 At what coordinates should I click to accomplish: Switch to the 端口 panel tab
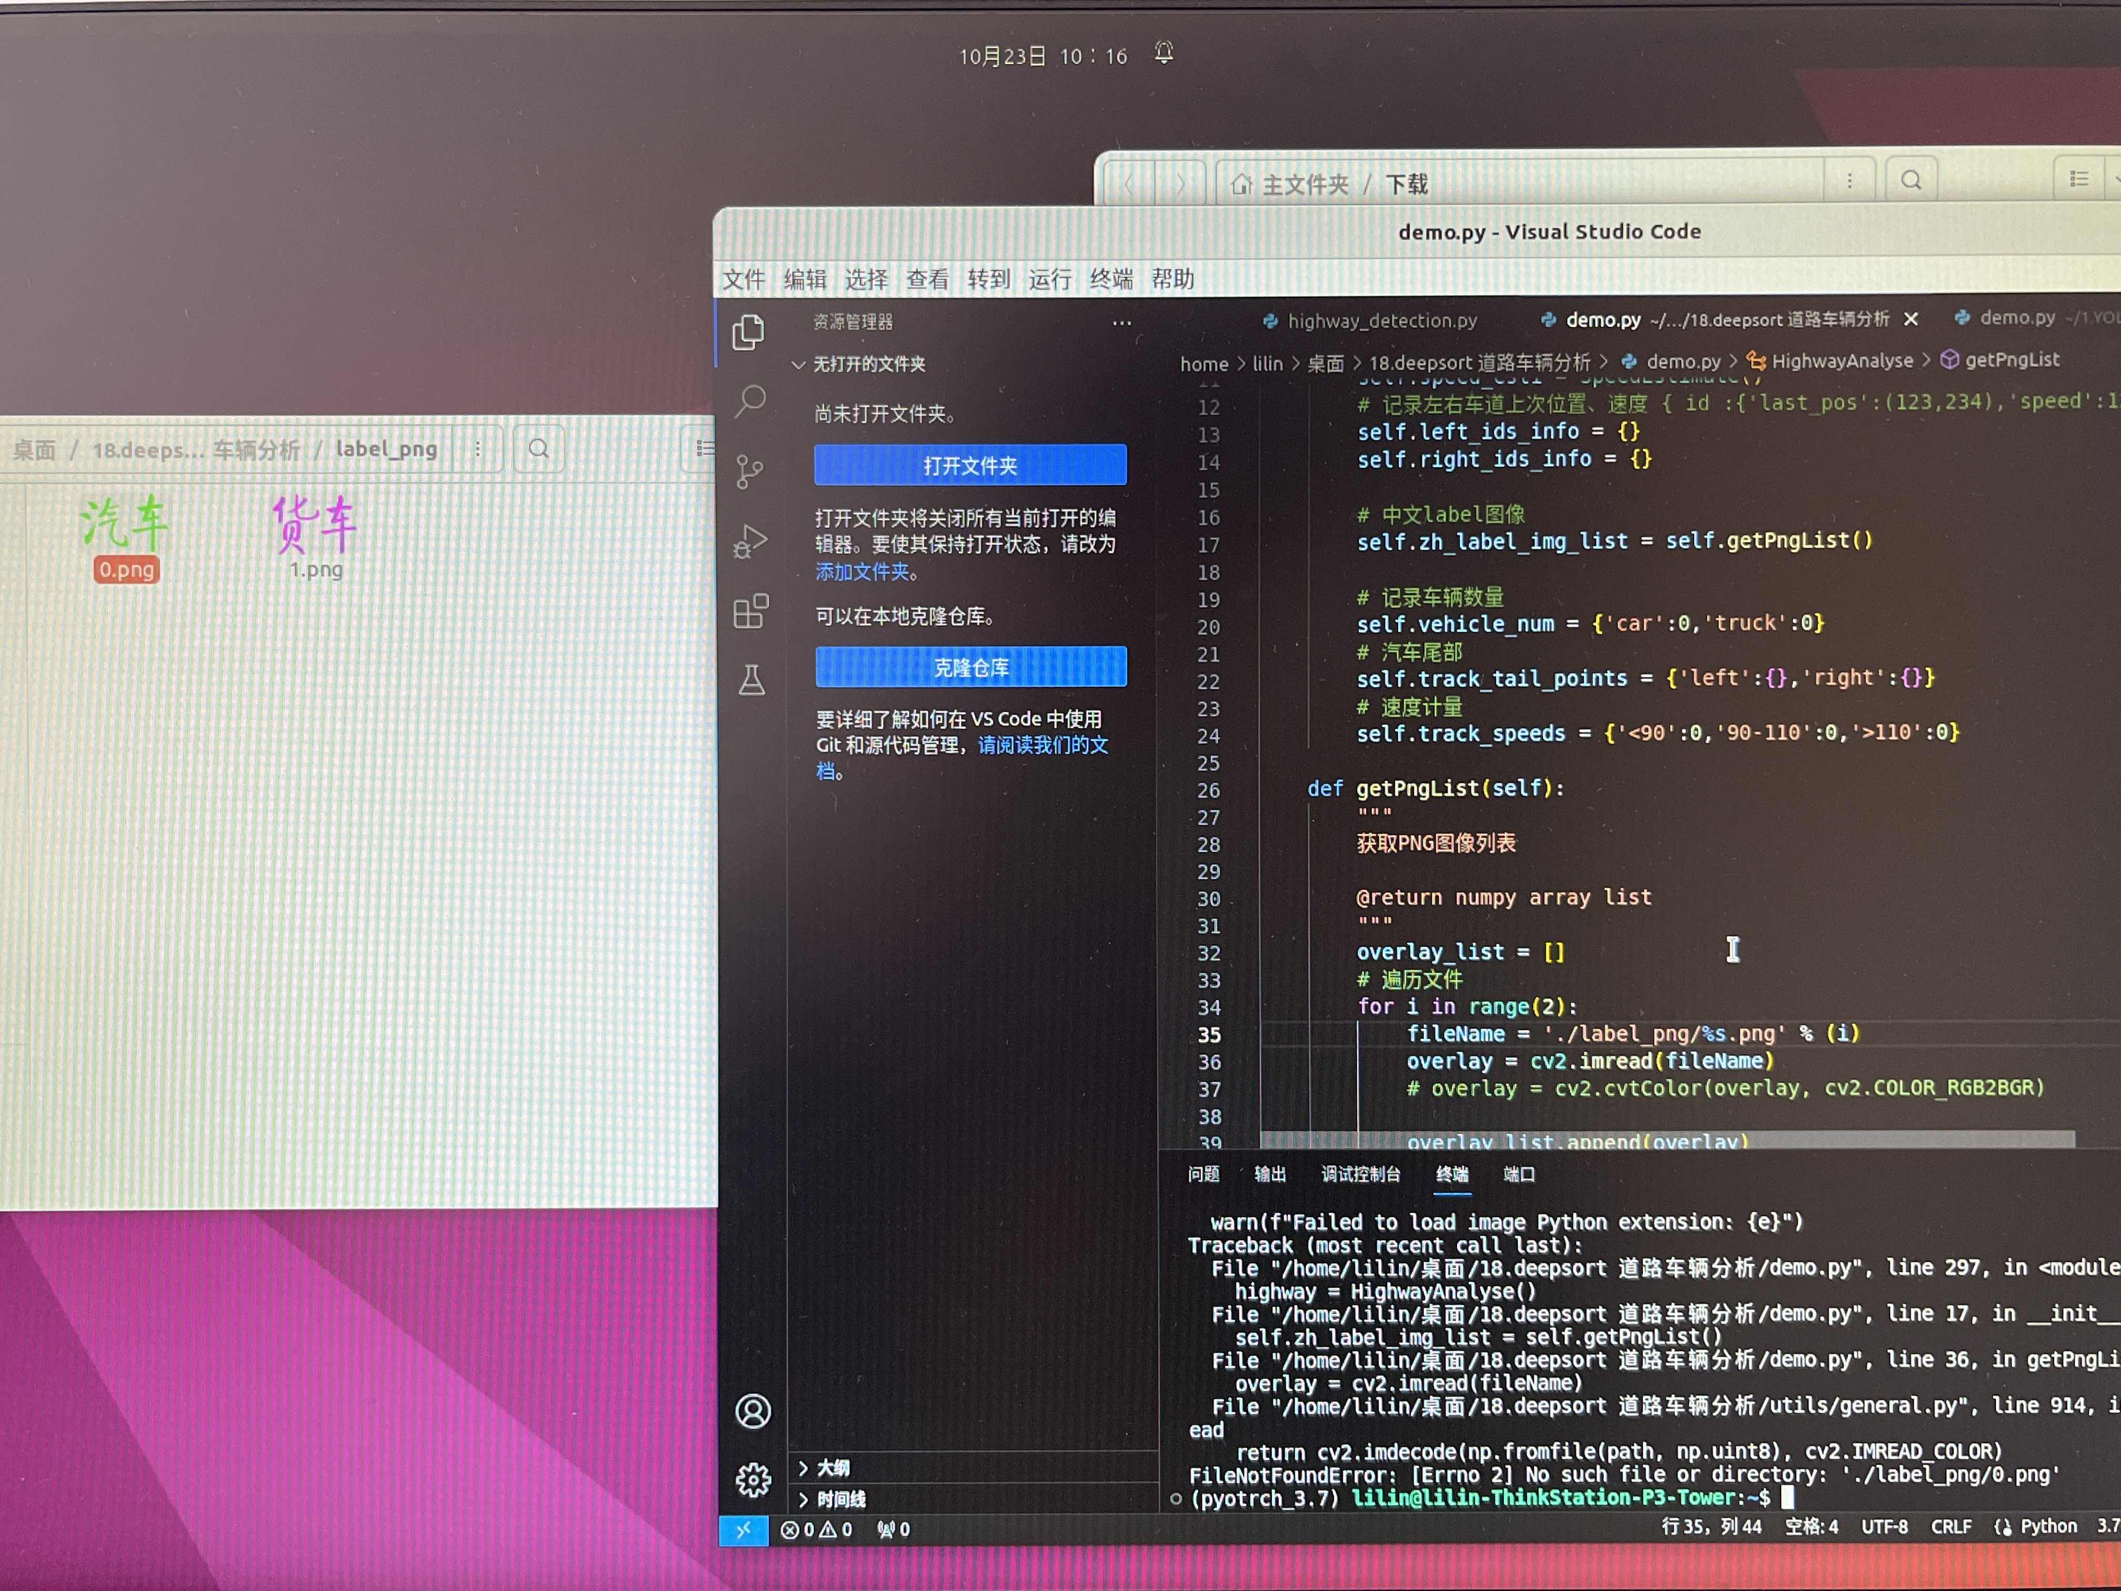(x=1519, y=1174)
